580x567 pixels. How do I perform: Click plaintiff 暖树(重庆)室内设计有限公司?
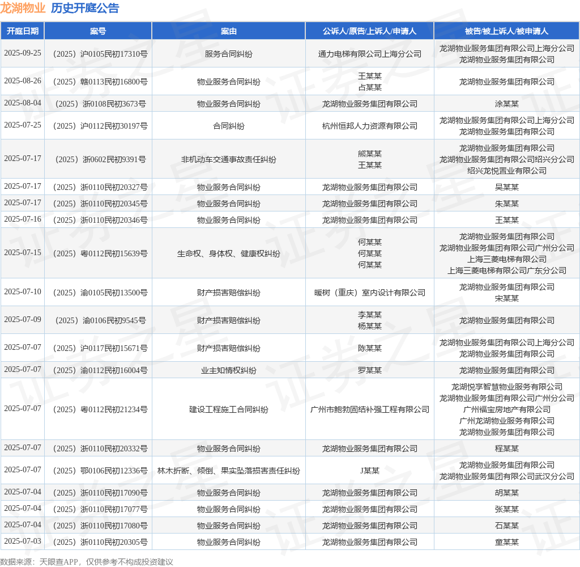(369, 293)
